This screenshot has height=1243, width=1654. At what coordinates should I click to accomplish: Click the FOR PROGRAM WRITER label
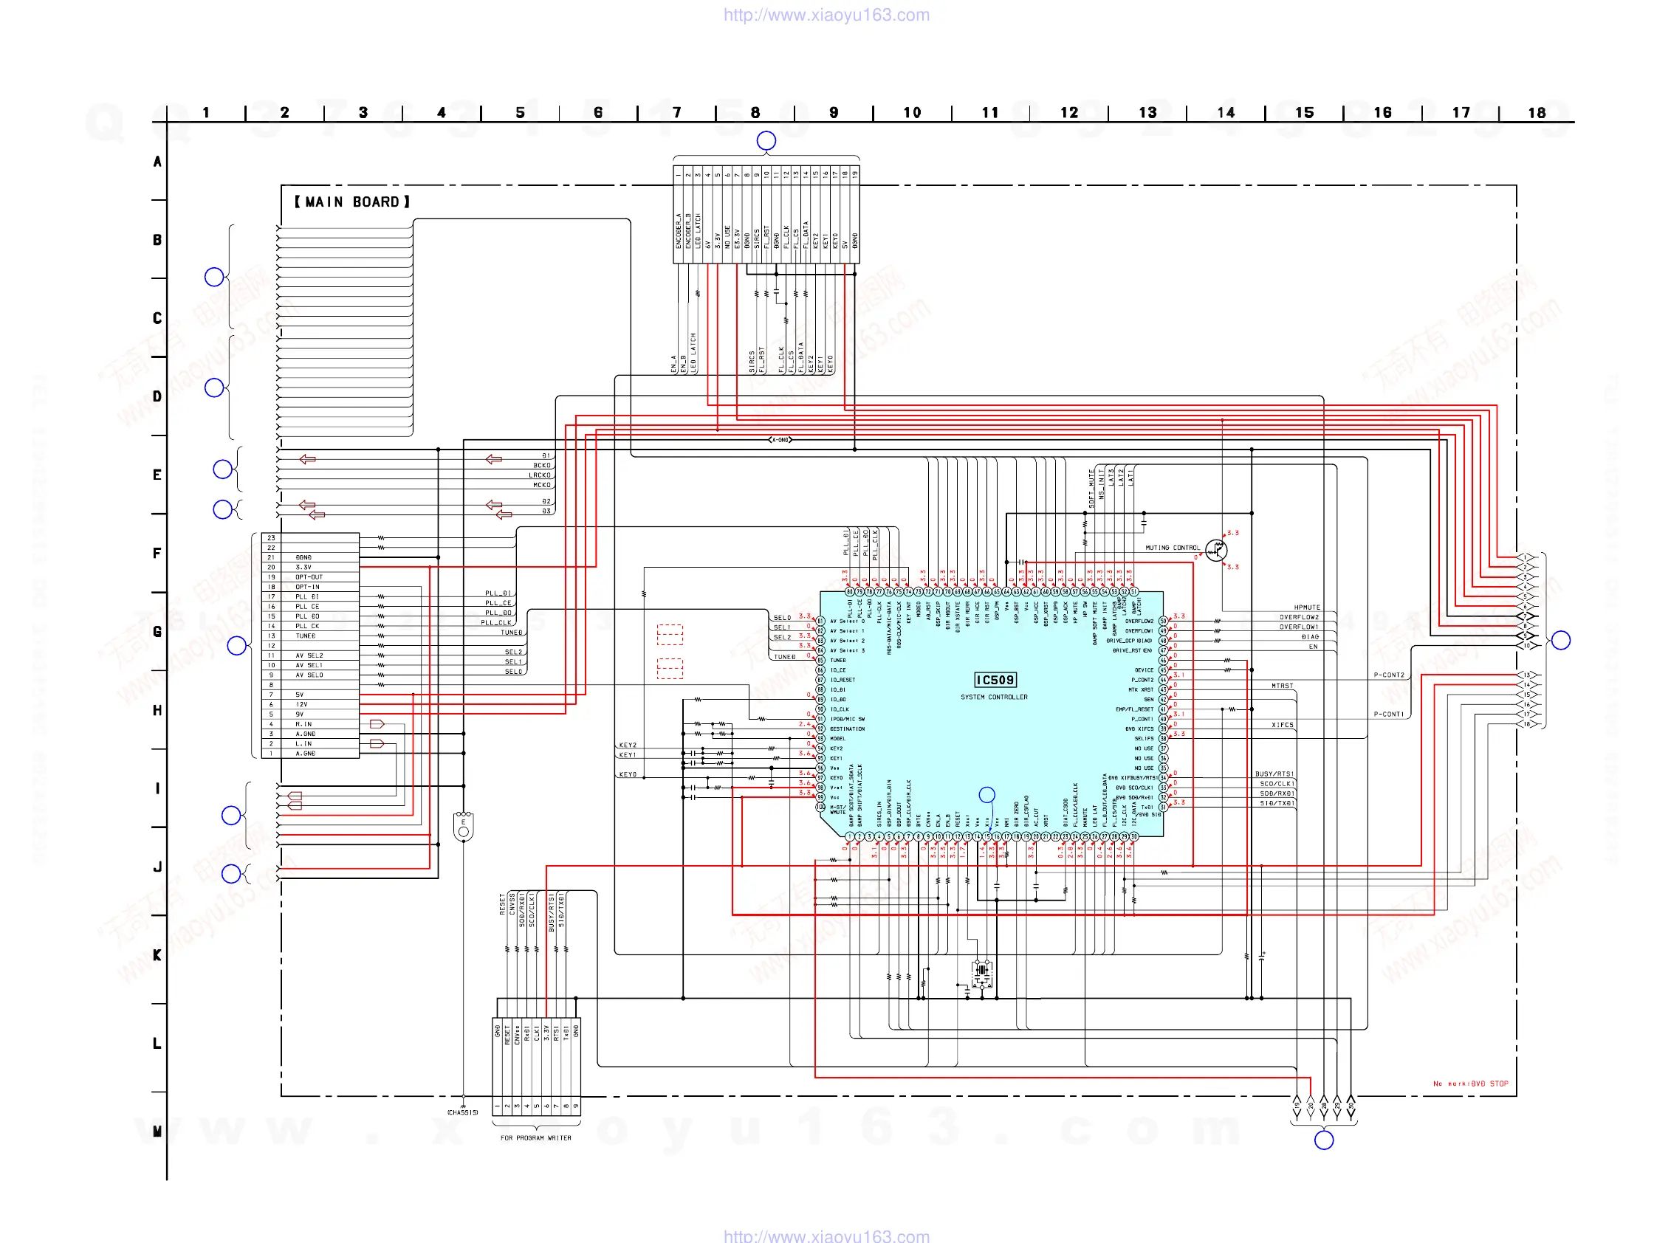tap(535, 1138)
